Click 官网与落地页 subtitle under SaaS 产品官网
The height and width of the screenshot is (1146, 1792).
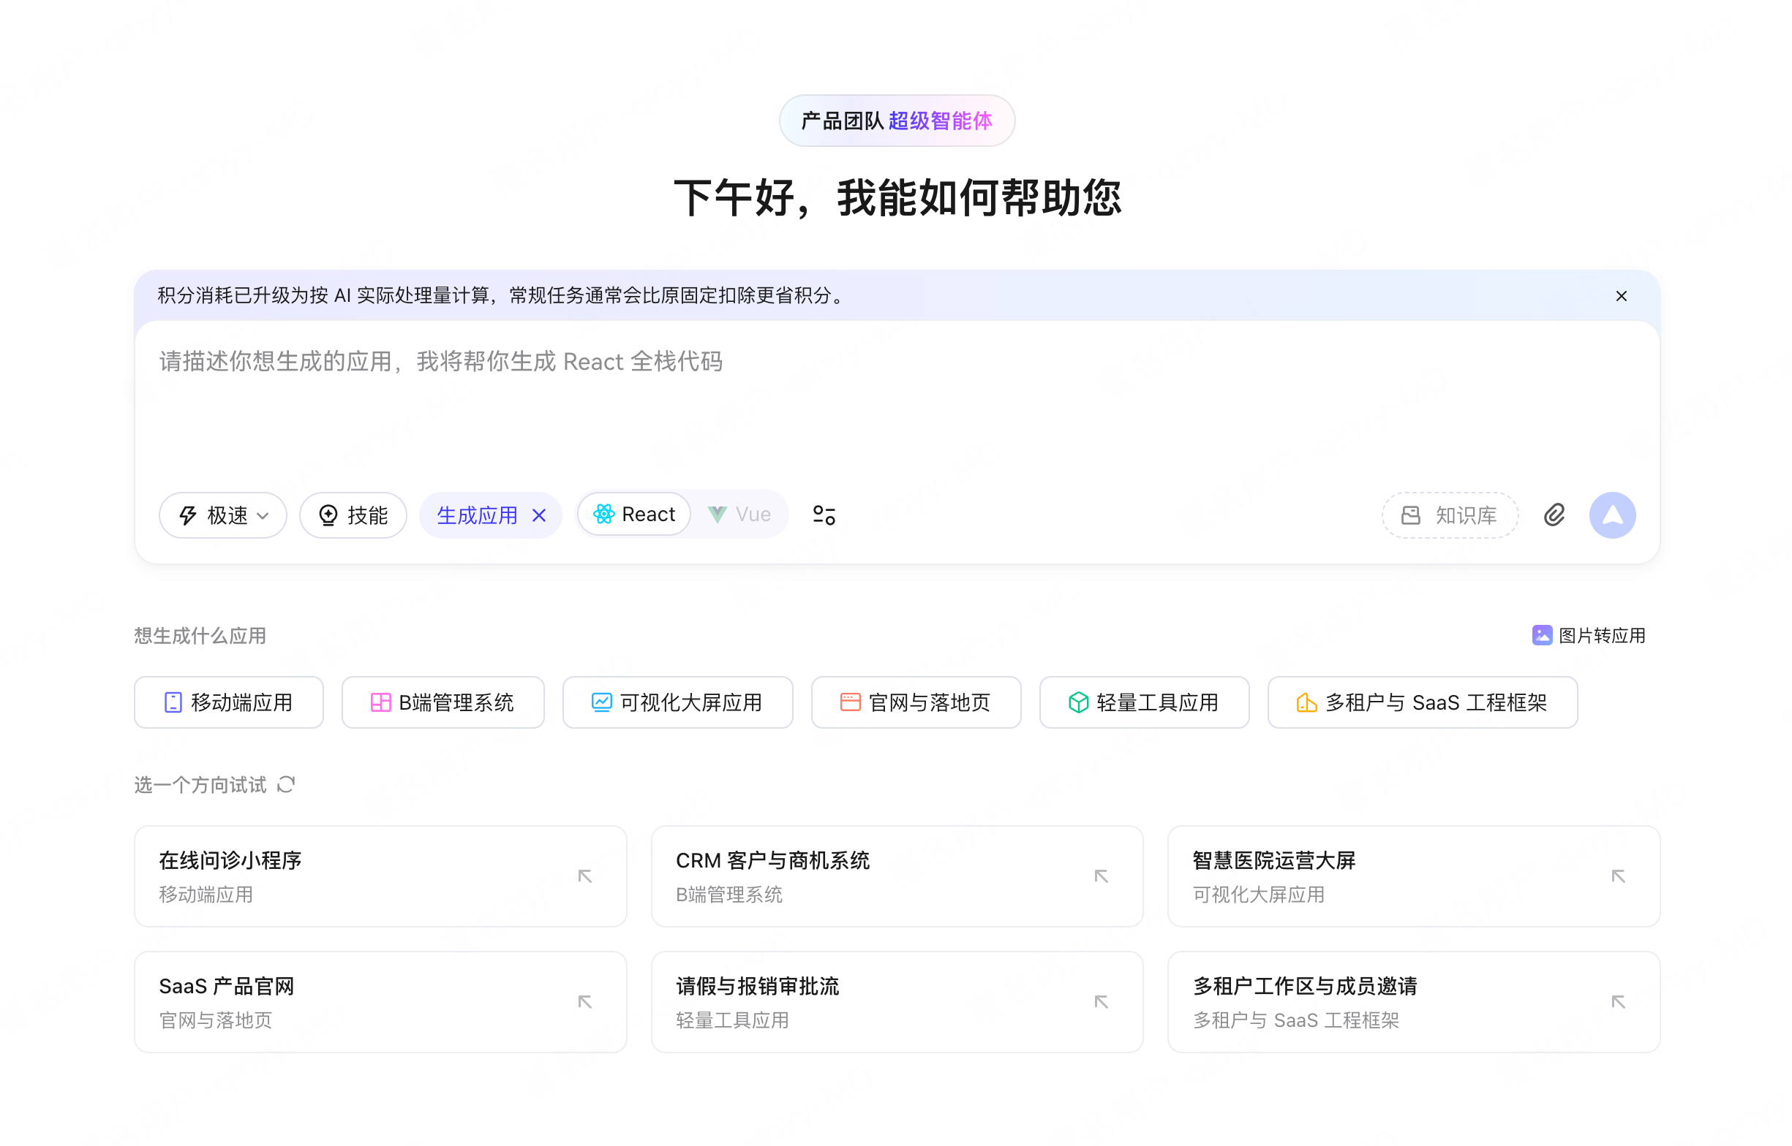point(216,1020)
